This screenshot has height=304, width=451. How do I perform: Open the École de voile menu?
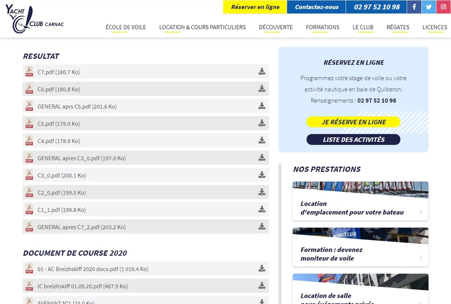point(126,27)
